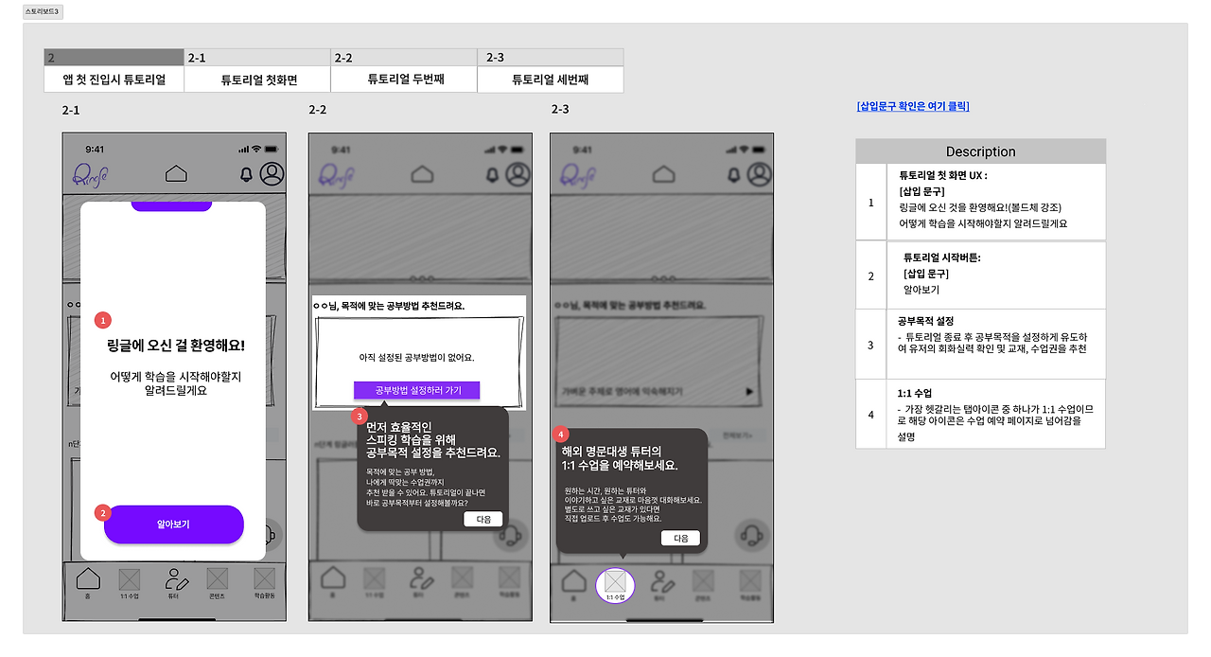Open the notification bell icon

pos(246,173)
